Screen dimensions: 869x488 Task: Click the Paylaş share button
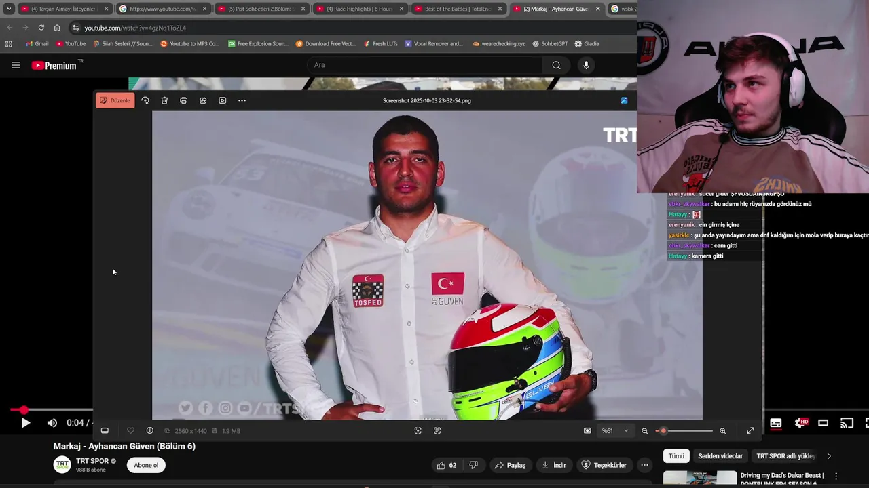point(510,465)
